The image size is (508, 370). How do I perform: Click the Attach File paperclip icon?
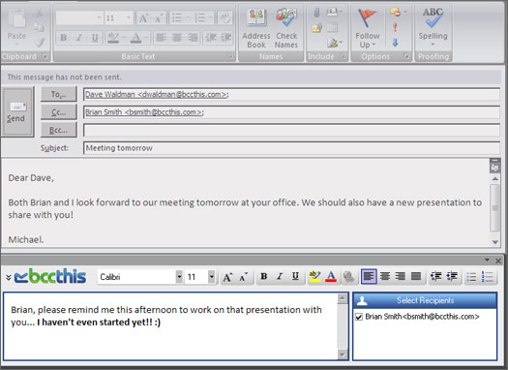click(316, 13)
